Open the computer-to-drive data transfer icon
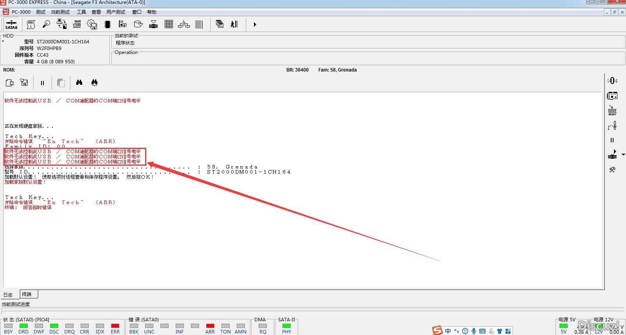Screen dimensions: 626x335 pyautogui.click(x=61, y=24)
